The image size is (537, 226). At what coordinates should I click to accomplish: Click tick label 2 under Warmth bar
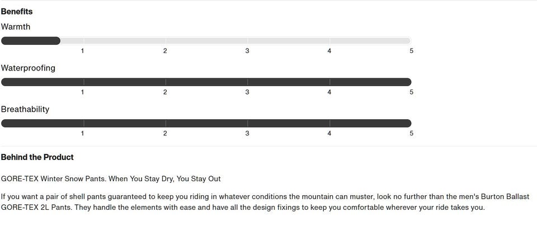[x=165, y=51]
